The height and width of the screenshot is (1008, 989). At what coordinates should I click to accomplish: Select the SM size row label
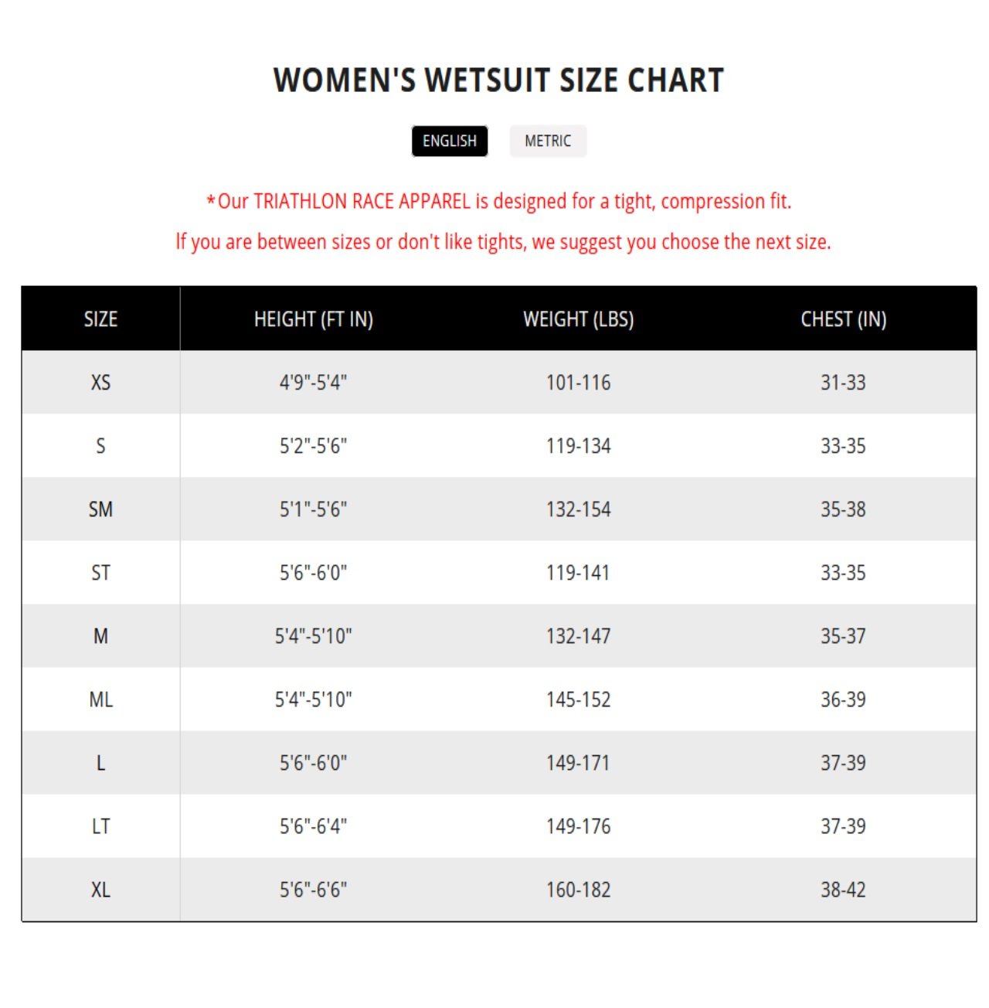pyautogui.click(x=100, y=509)
